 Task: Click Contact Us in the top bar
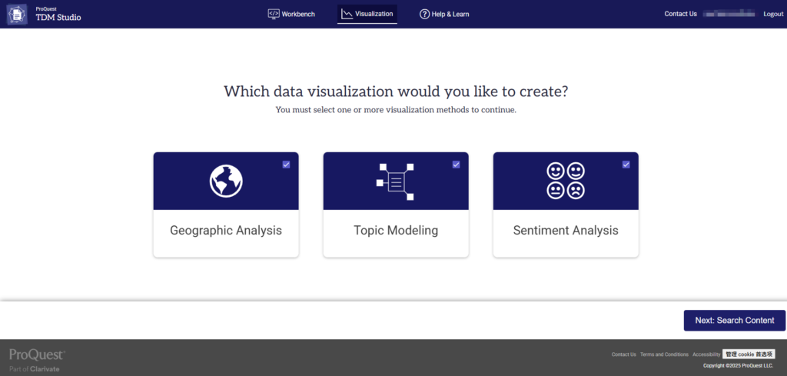(x=680, y=14)
